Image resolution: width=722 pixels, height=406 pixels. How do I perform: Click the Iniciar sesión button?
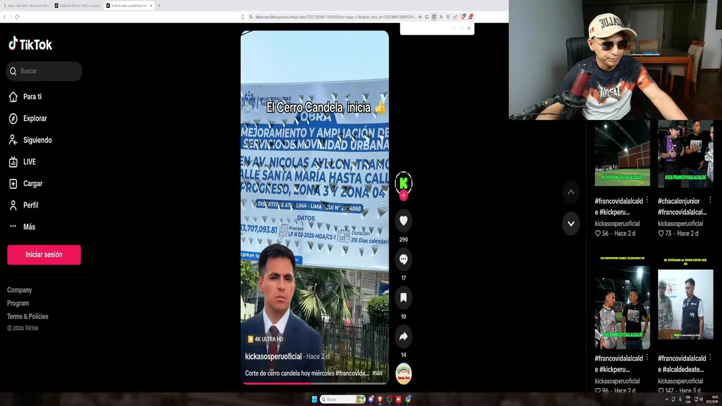[44, 255]
